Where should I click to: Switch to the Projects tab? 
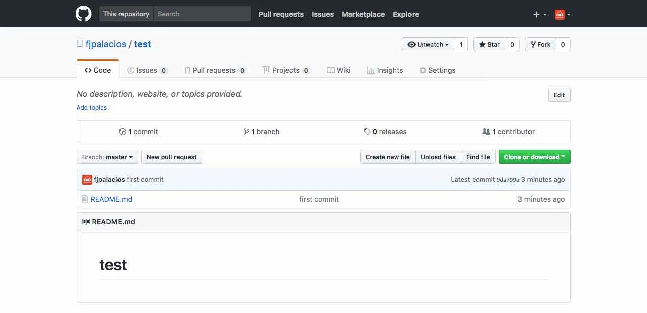286,70
